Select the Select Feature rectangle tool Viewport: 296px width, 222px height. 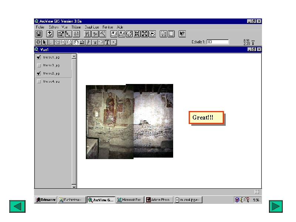(x=57, y=42)
